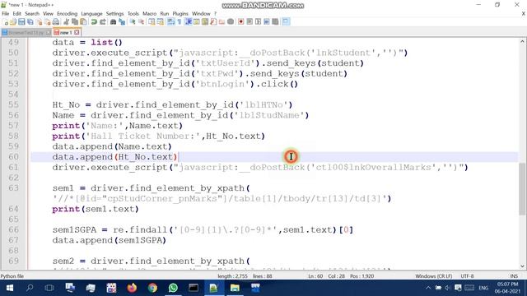Open the Plugins menu
This screenshot has width=527, height=296.
click(x=180, y=13)
